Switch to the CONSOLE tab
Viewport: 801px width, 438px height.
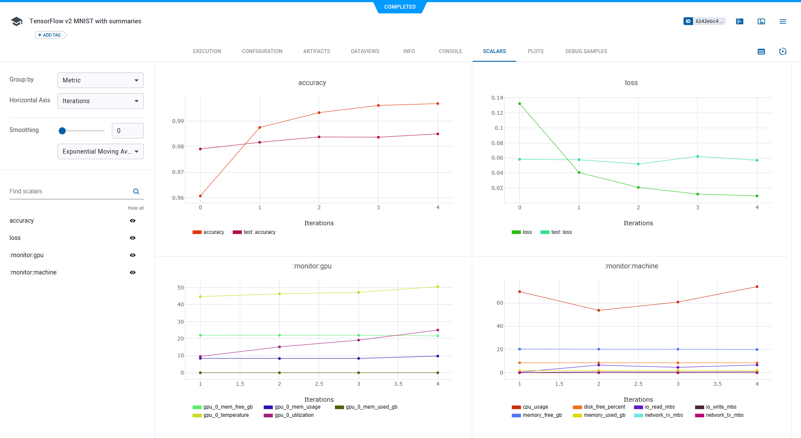click(450, 51)
